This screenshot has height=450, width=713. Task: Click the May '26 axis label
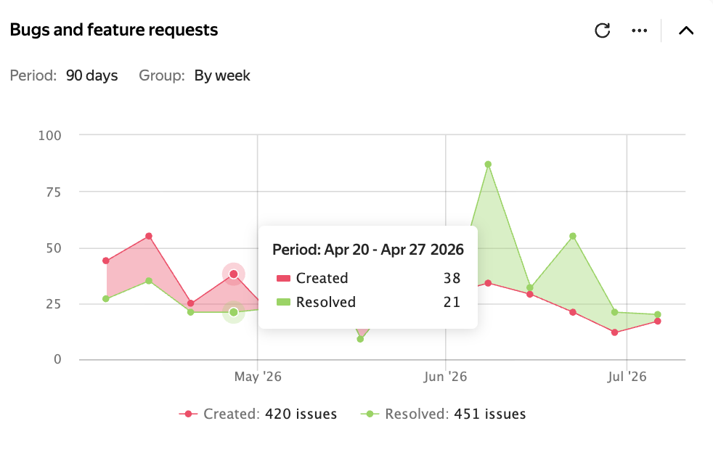click(x=258, y=377)
